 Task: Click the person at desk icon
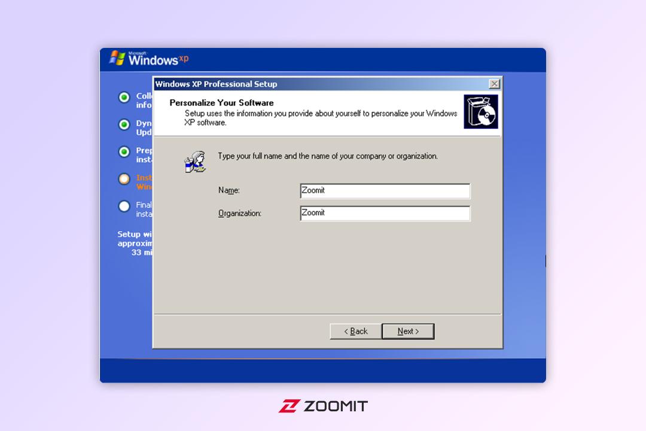click(195, 162)
